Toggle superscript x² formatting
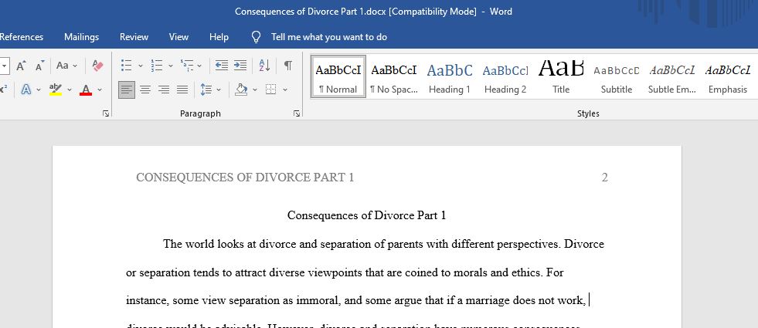The image size is (758, 328). [3, 90]
